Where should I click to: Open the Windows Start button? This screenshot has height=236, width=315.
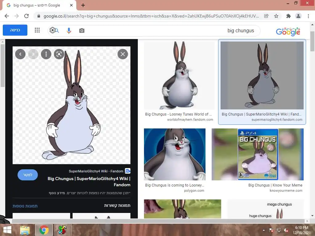(x=7, y=230)
